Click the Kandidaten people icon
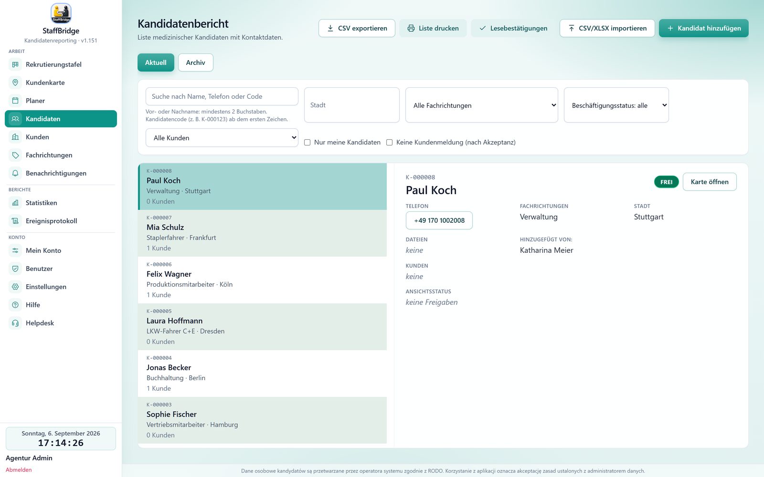 coord(15,119)
